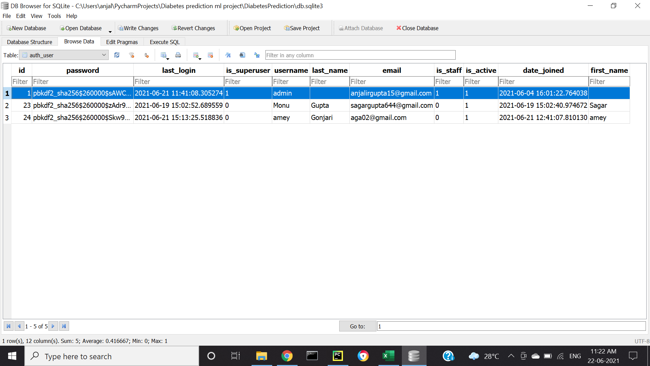The width and height of the screenshot is (650, 366).
Task: Insert a new record into auth_user
Action: (196, 54)
